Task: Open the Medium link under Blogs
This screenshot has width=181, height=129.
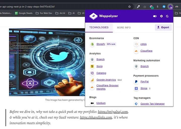Action: [x=101, y=103]
